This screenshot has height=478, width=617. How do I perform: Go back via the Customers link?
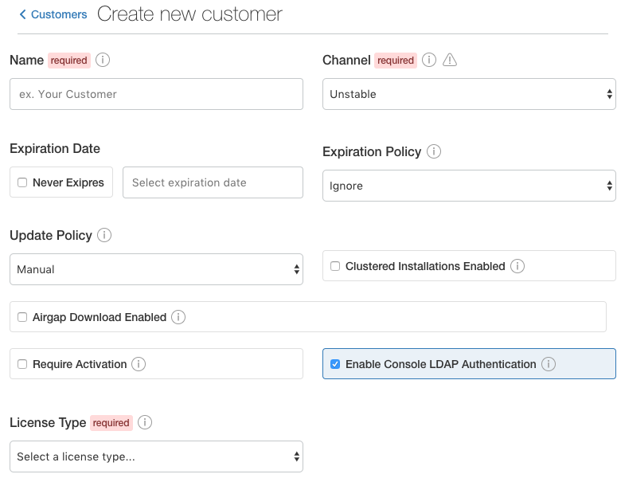pyautogui.click(x=53, y=14)
